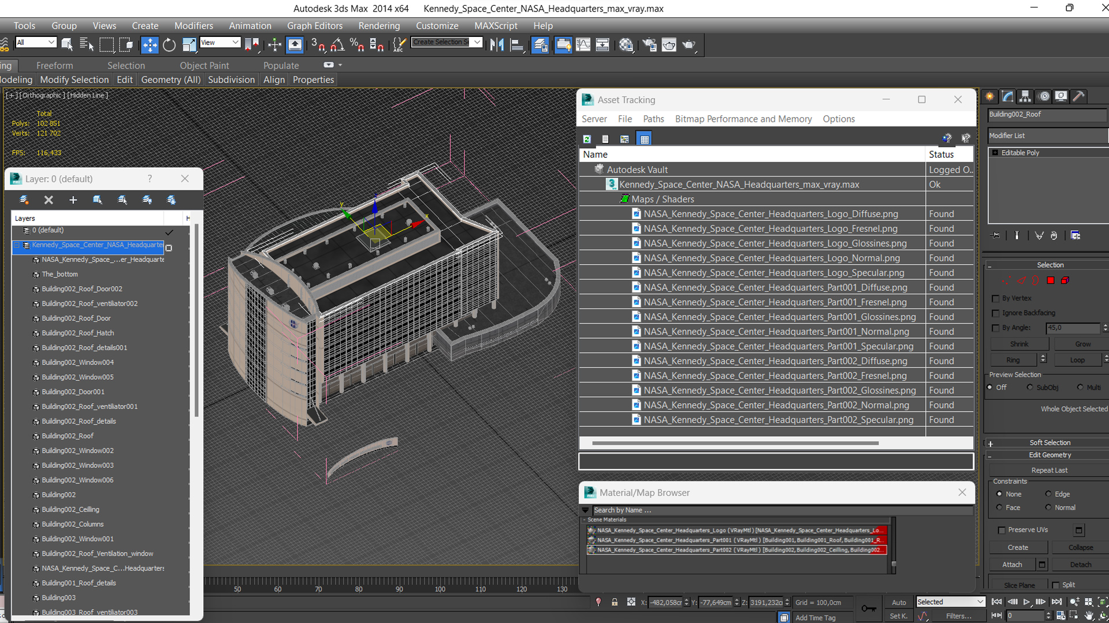Open the Utilities hammer tab
The height and width of the screenshot is (623, 1109).
coord(1079,96)
